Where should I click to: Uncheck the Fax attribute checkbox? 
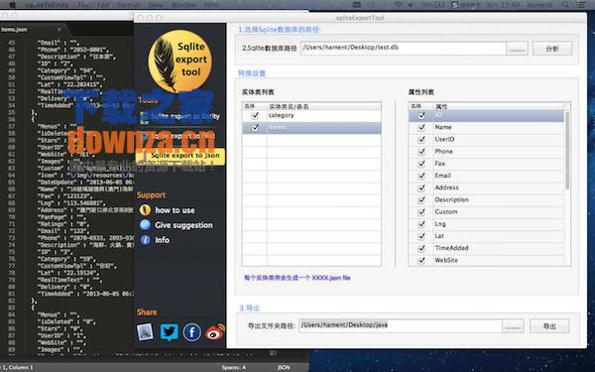(421, 164)
